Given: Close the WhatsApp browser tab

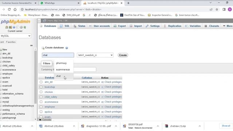Looking at the screenshot, I should (79, 3).
